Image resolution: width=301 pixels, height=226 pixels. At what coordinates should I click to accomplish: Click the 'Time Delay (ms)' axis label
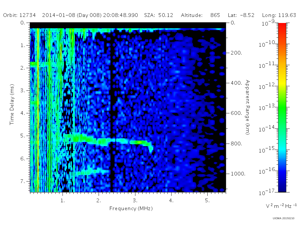(x=12, y=104)
